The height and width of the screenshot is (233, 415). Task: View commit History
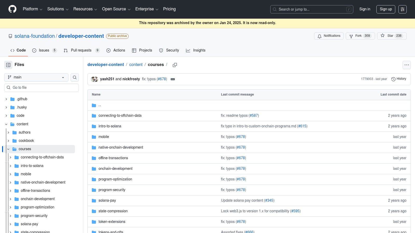coord(399,79)
